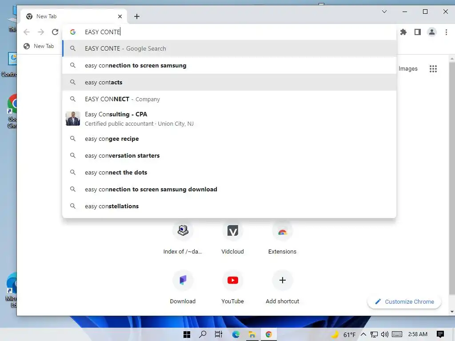The image size is (455, 341).
Task: Open taskbar Search magnifier
Action: point(203,334)
